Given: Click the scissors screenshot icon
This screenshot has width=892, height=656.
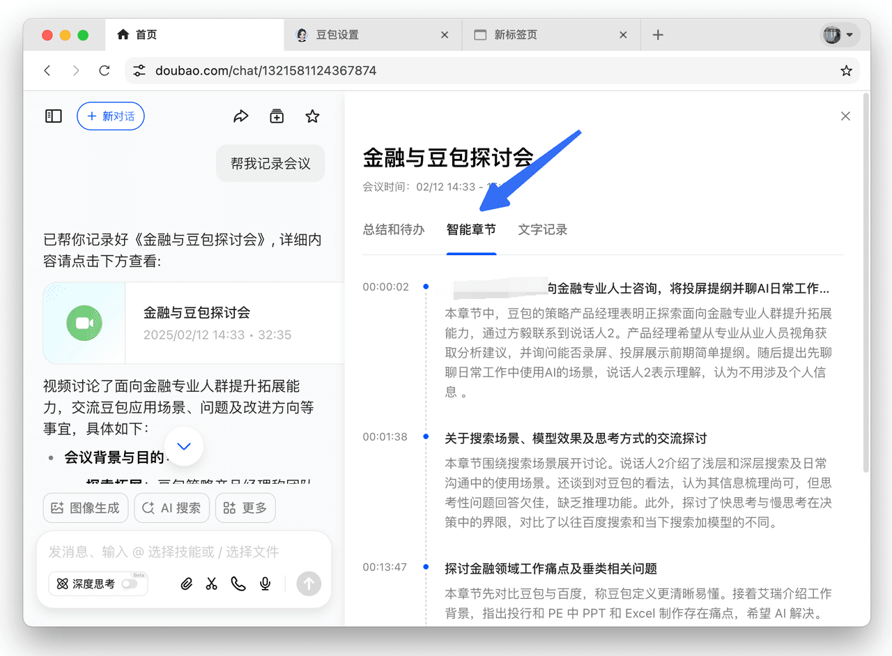Looking at the screenshot, I should (212, 583).
